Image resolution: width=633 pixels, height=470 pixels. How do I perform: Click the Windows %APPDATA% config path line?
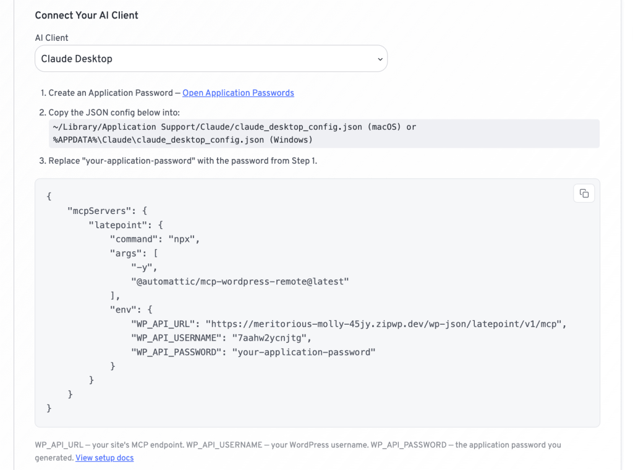182,140
